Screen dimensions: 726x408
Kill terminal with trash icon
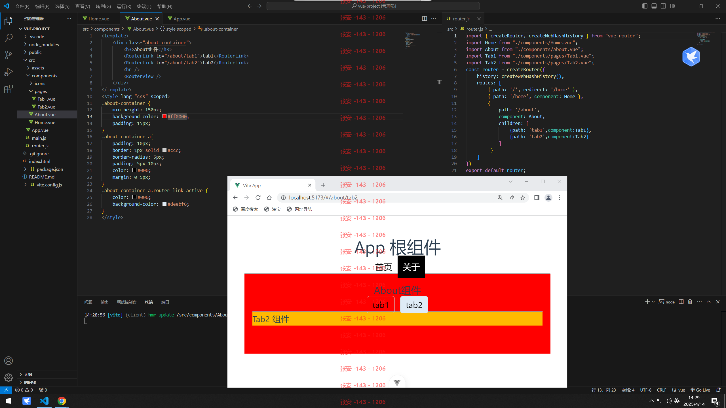pyautogui.click(x=690, y=302)
